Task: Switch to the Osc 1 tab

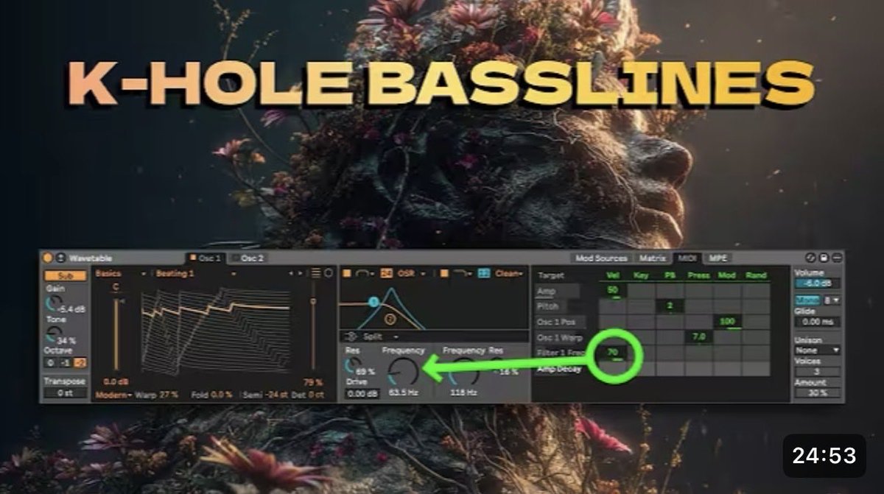Action: click(206, 258)
